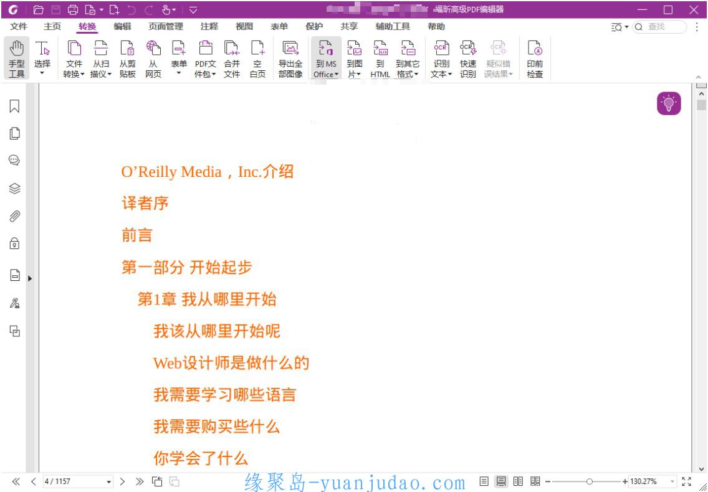The height and width of the screenshot is (492, 708).
Task: Open the customize quick access toolbar arrow
Action: tap(193, 10)
